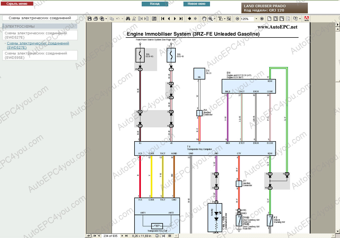Click the page number field showing 234 of 935
Viewport: 340px width, 238px height.
point(110,236)
